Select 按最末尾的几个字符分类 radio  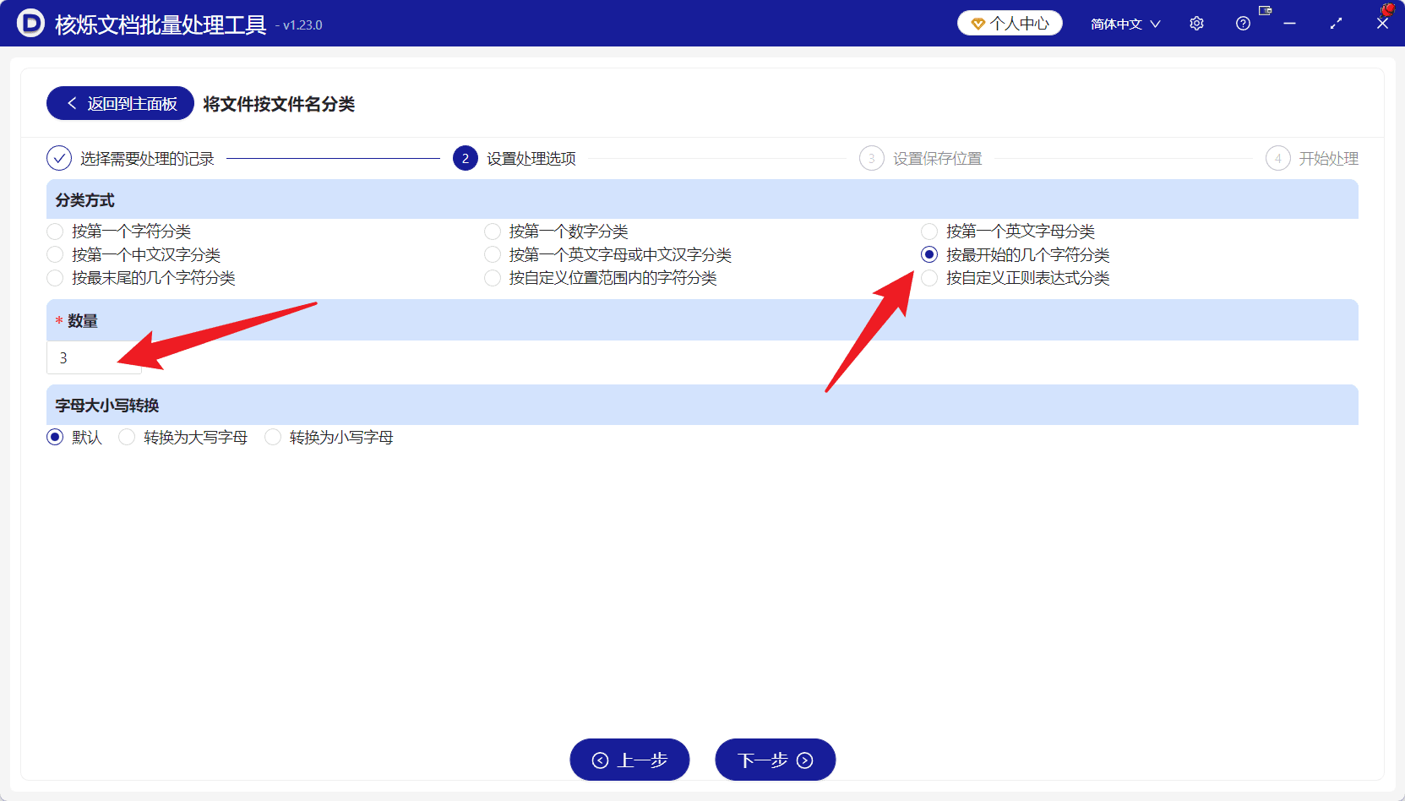coord(55,278)
